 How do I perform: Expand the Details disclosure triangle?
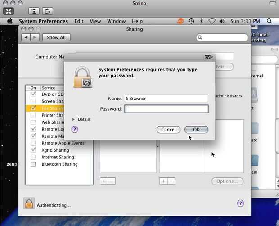pos(73,119)
